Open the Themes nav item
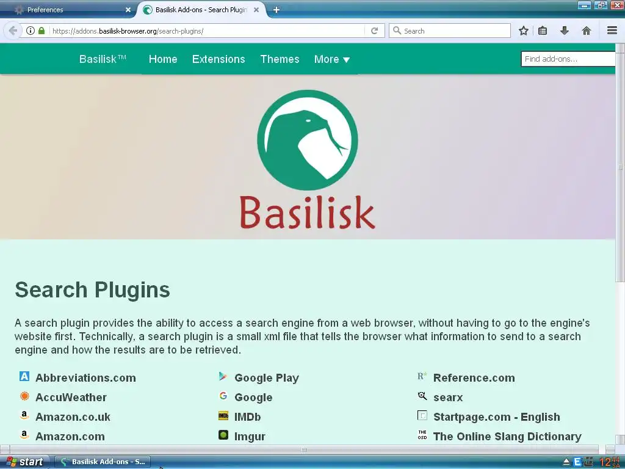This screenshot has height=469, width=625. tap(280, 59)
